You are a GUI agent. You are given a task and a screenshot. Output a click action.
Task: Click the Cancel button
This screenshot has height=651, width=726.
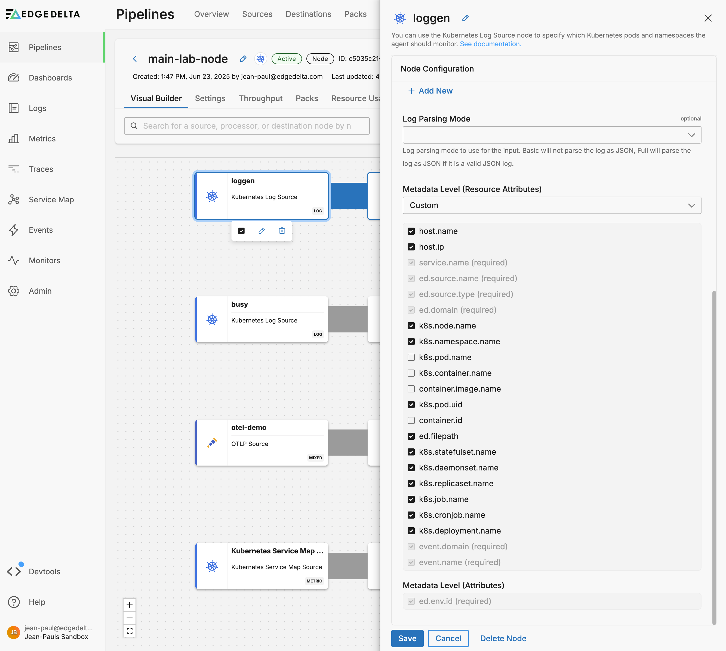pos(448,638)
